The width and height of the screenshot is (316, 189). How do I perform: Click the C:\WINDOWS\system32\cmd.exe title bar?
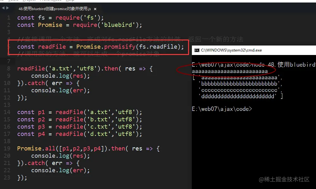click(x=254, y=50)
